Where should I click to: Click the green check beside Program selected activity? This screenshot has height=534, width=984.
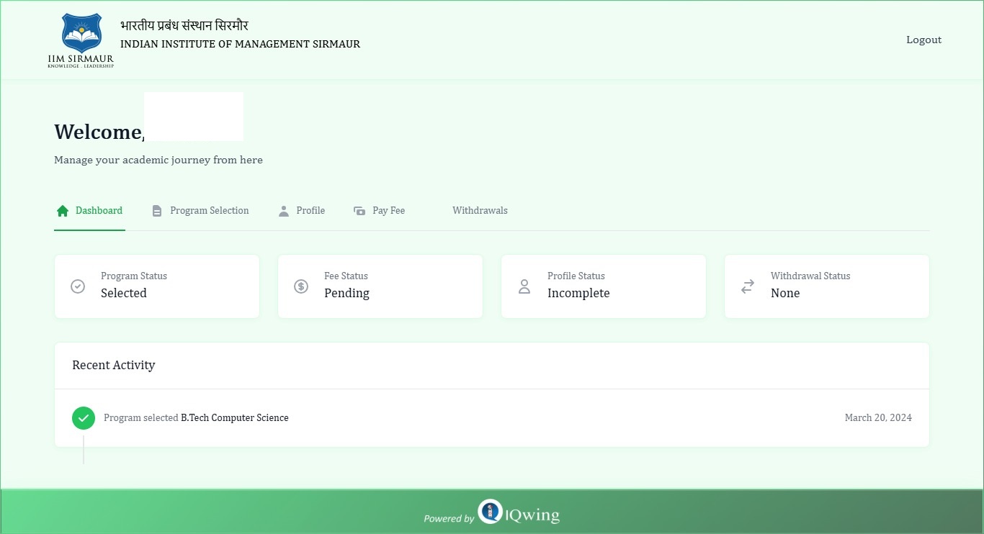(x=83, y=417)
